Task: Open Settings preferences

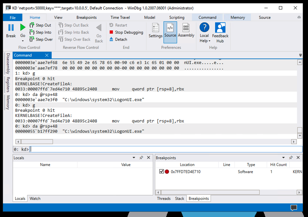Action: pos(155,30)
